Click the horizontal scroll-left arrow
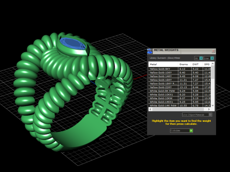 point(150,109)
